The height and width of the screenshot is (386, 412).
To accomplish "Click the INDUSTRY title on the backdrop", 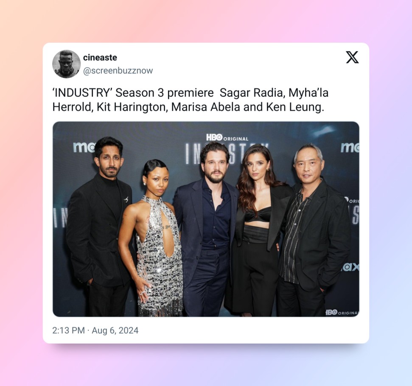I will [227, 154].
